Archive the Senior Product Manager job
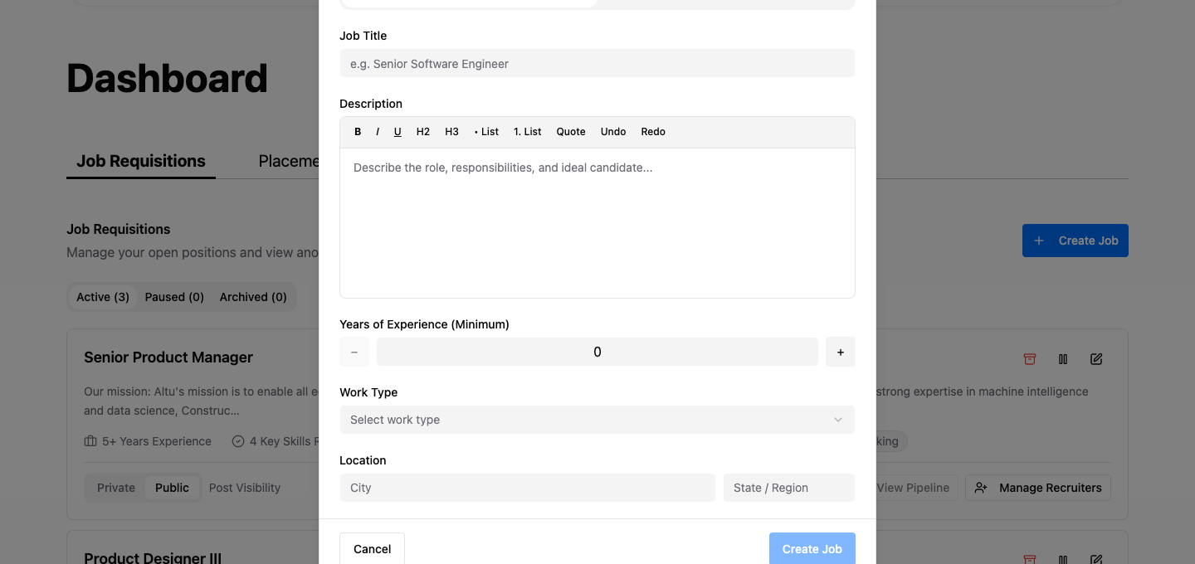Image resolution: width=1195 pixels, height=564 pixels. 1030,359
